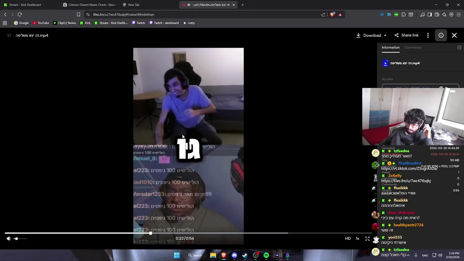Click the Download button
Viewport: 464px width, 261px height.
[368, 36]
